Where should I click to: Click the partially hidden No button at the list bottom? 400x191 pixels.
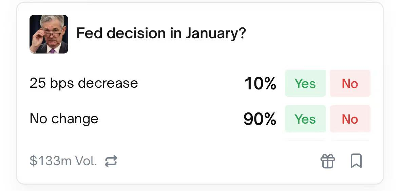tap(350, 140)
